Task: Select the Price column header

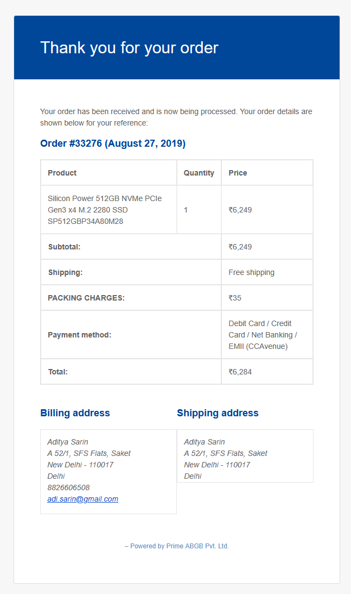Action: 238,173
